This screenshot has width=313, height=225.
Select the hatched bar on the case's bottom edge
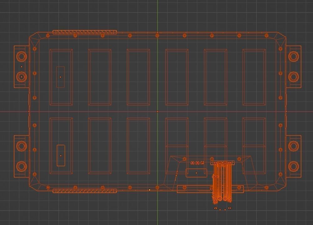point(85,191)
